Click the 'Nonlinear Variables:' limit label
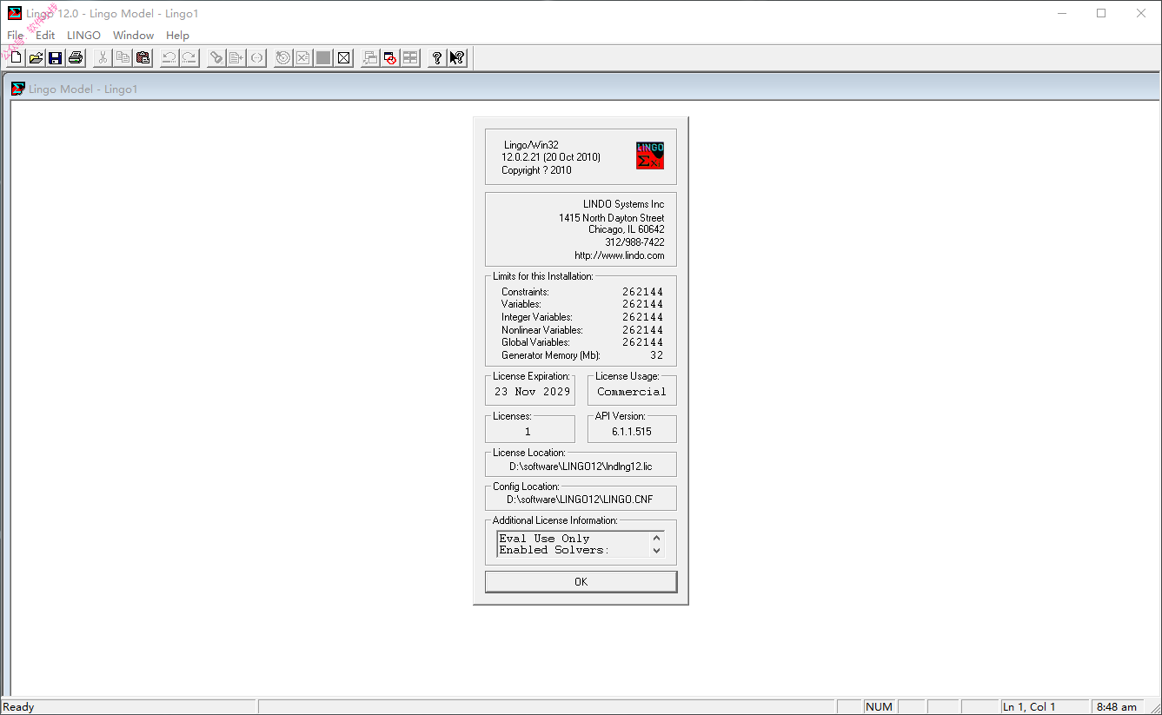Image resolution: width=1162 pixels, height=715 pixels. [x=541, y=330]
